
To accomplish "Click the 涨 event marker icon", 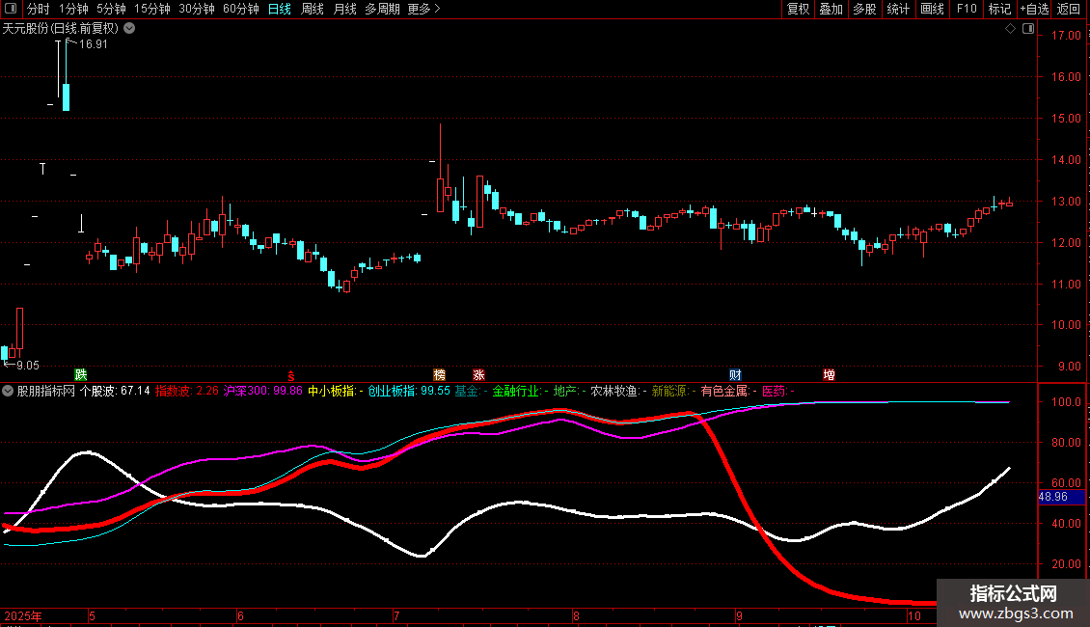I will [478, 374].
